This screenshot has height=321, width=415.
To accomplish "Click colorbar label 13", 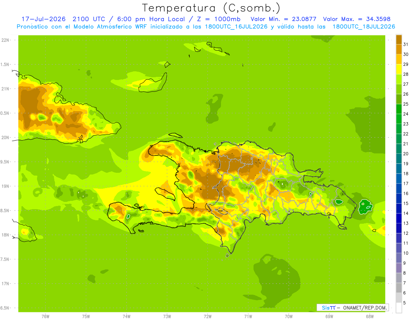I will [x=406, y=223].
